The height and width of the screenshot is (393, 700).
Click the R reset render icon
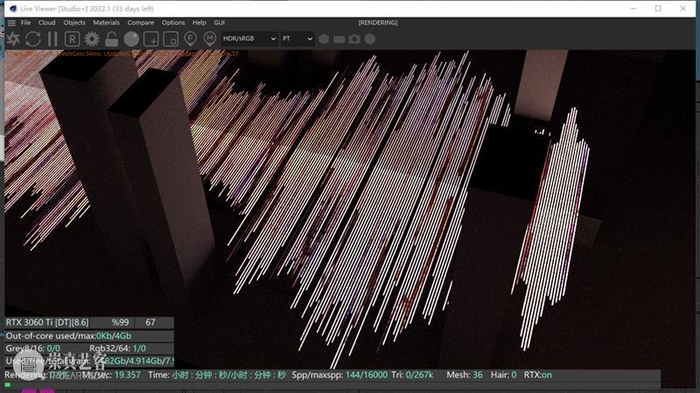point(72,39)
